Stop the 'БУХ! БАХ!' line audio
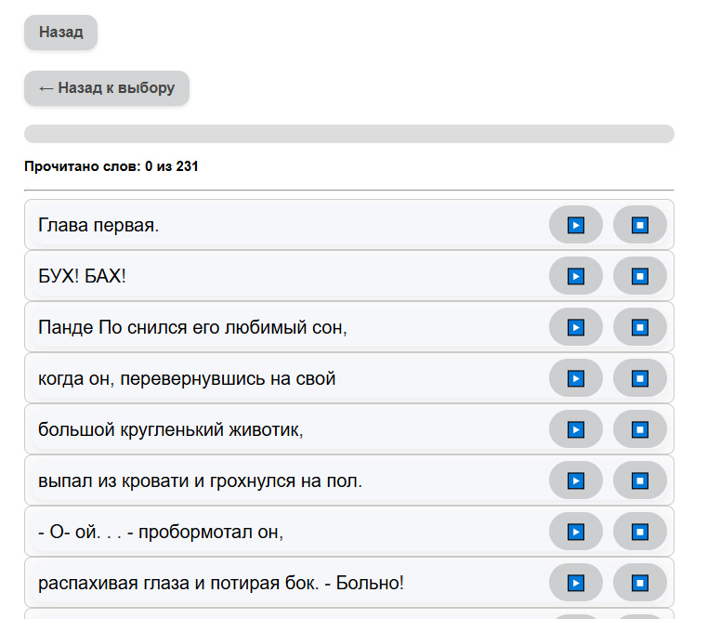Image resolution: width=707 pixels, height=619 pixels. (640, 276)
